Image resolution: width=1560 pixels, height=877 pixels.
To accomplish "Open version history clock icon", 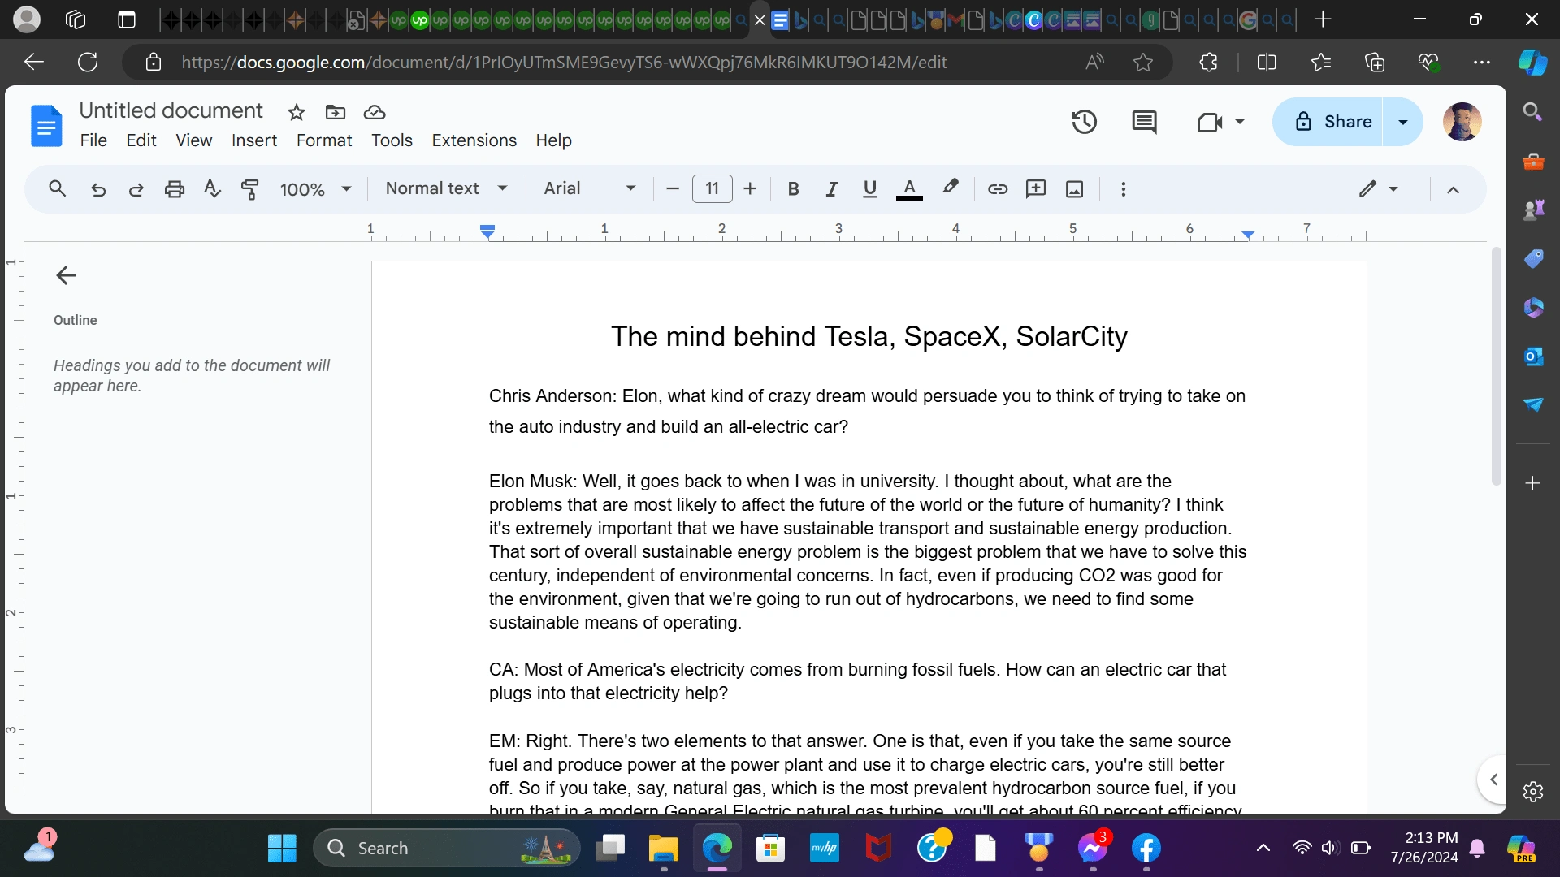I will 1084,123.
